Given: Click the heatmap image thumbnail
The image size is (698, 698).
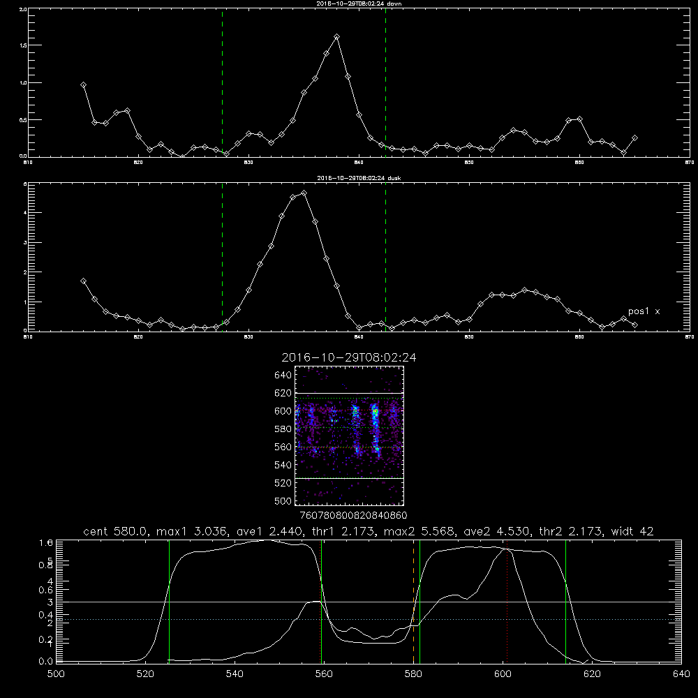Looking at the screenshot, I should (349, 436).
